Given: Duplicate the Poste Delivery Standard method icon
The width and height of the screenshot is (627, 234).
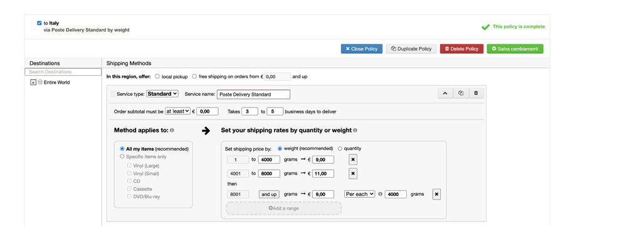Looking at the screenshot, I should [461, 93].
